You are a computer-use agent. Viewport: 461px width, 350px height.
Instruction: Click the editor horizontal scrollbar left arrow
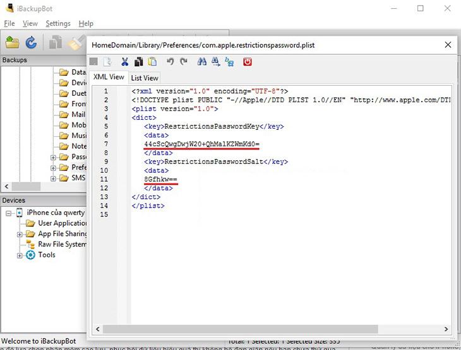click(98, 329)
